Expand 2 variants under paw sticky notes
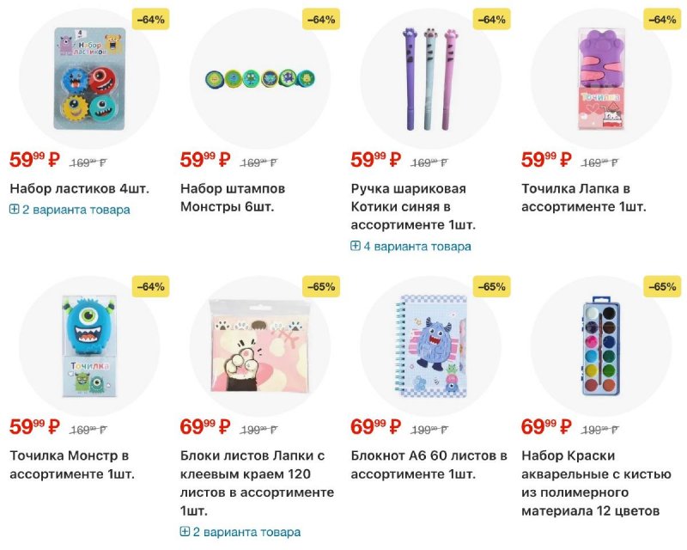This screenshot has width=687, height=550. click(x=240, y=532)
